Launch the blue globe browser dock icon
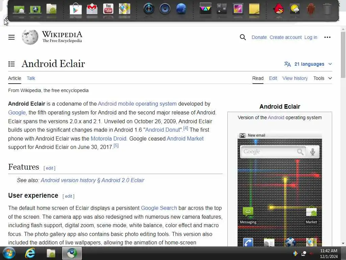This screenshot has width=346, height=260. (181, 9)
